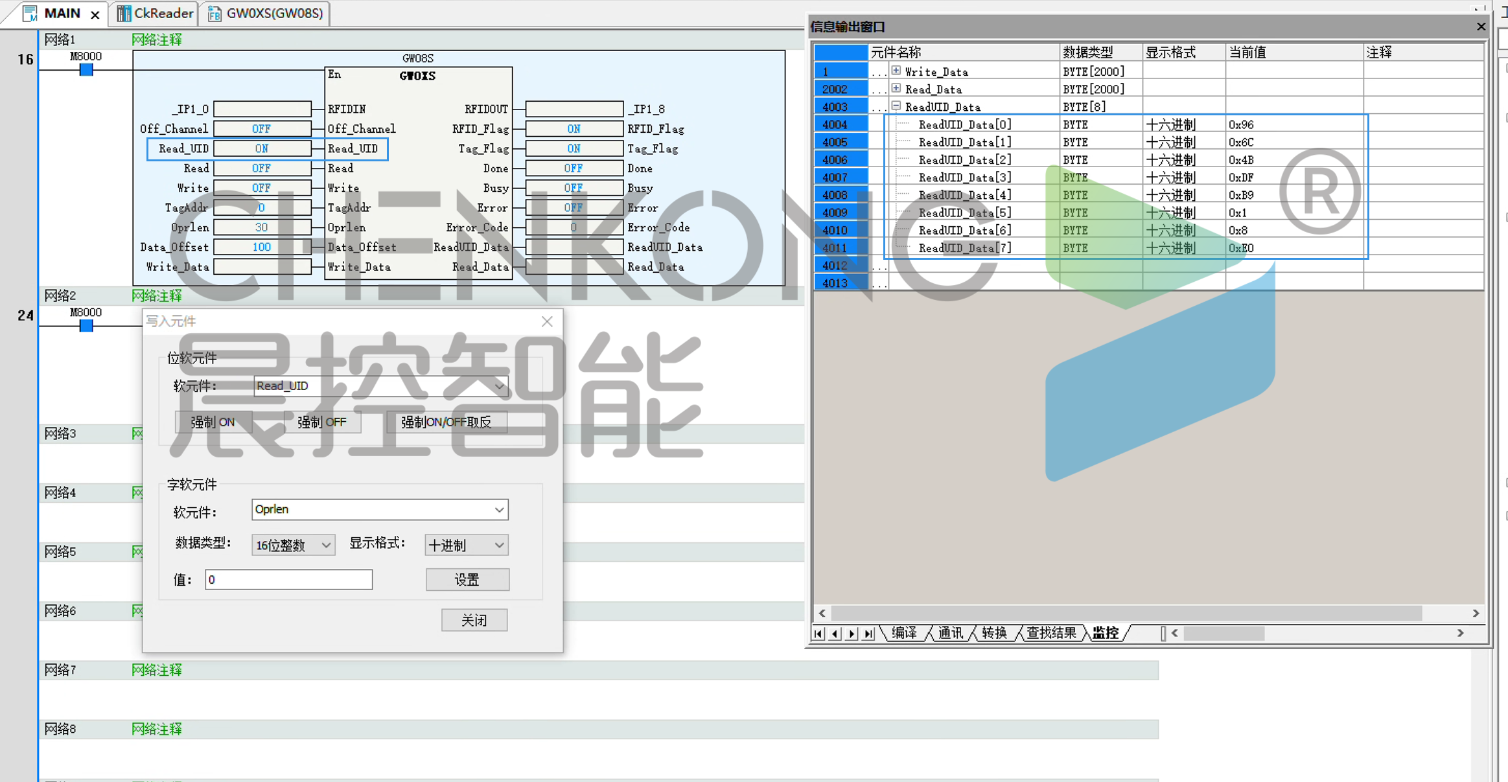Click the Read OFF input value

click(262, 168)
